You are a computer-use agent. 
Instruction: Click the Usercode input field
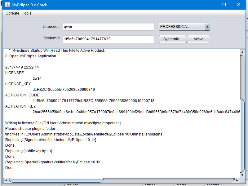(108, 27)
